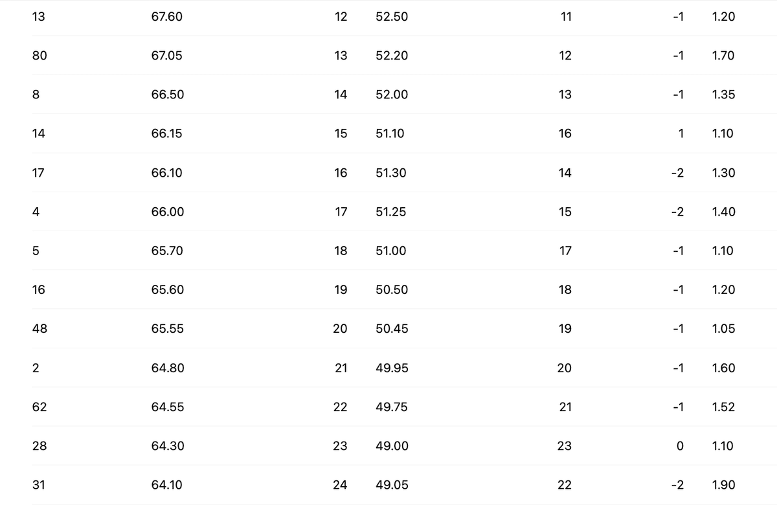Screen dimensions: 777x505
Task: Click the number 80 in the first column
Action: (39, 56)
